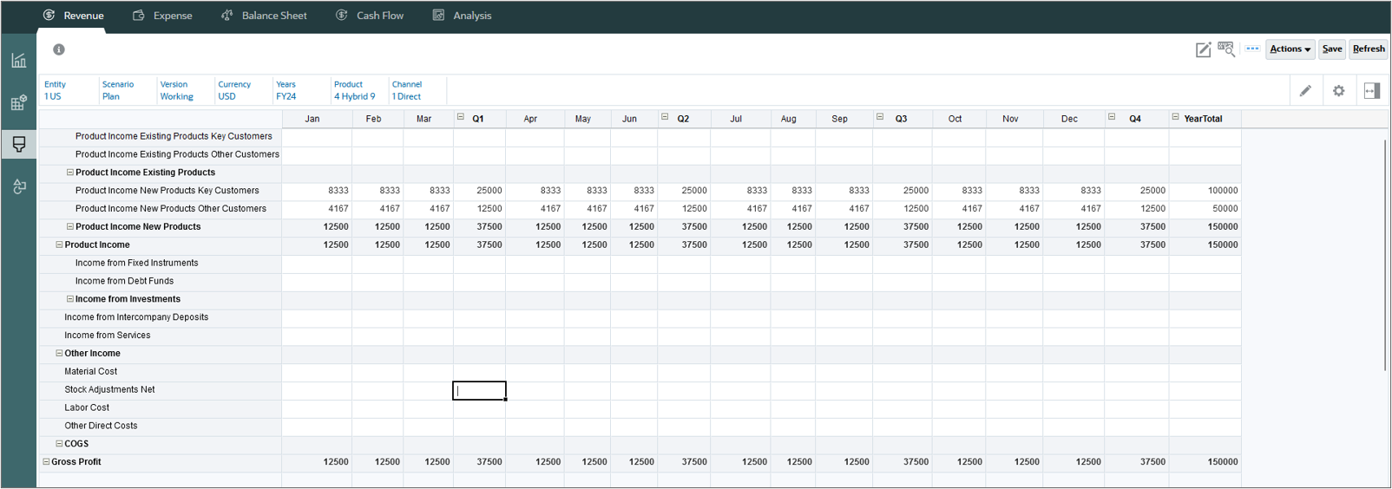Collapse Product Income Existing Products row
The height and width of the screenshot is (489, 1392).
point(70,173)
